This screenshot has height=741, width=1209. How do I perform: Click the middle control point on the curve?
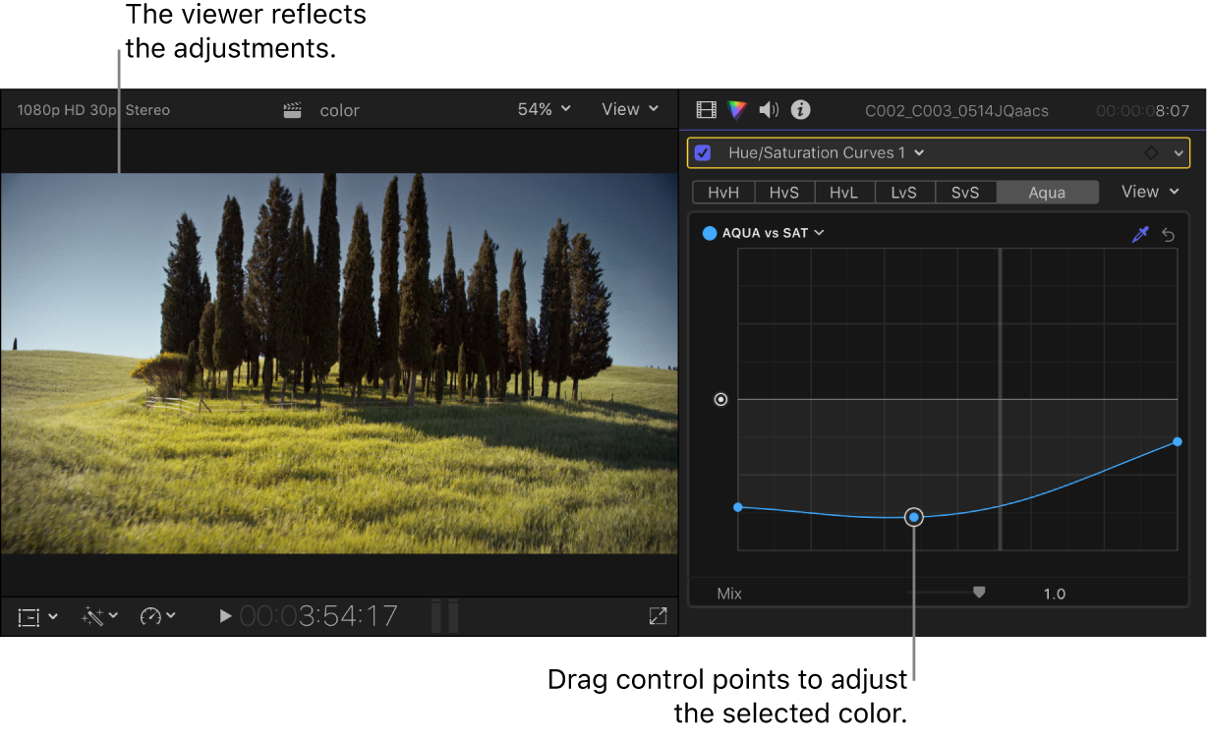(x=914, y=517)
